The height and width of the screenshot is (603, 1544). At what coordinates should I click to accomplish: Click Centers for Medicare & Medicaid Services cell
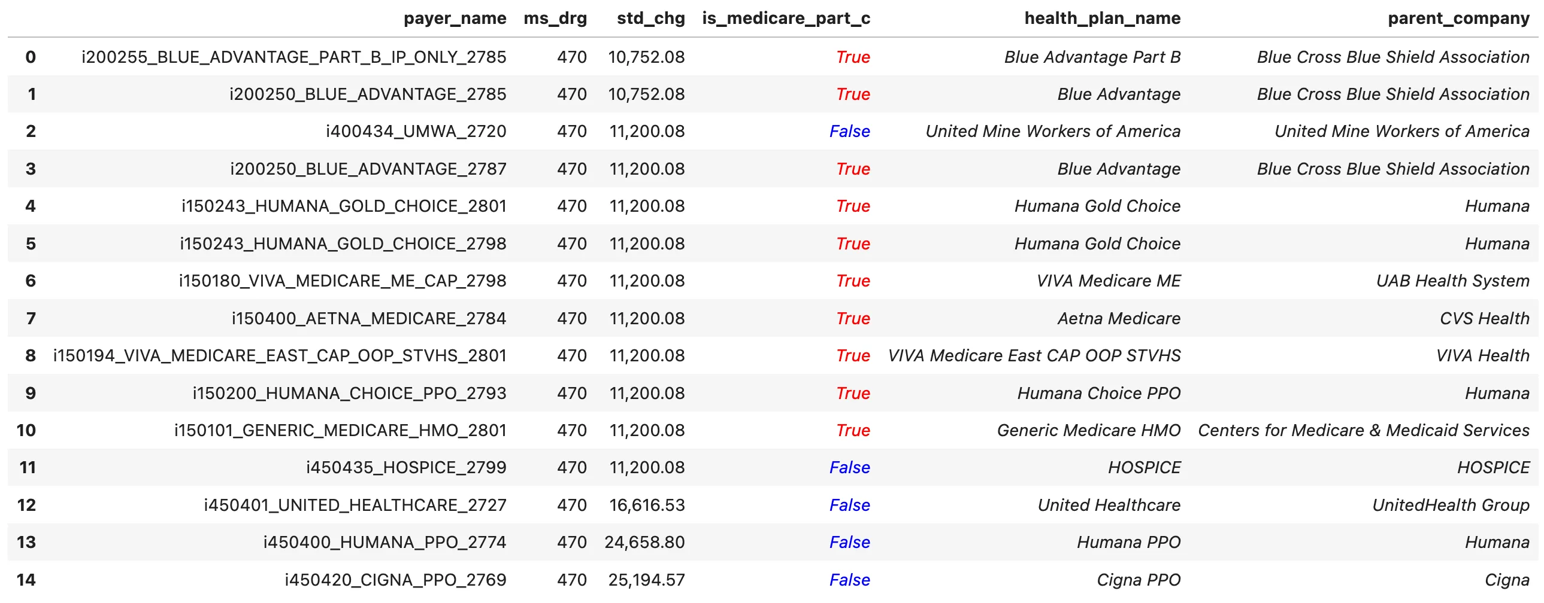1364,431
